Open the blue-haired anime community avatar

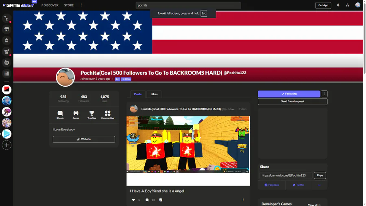(7, 101)
